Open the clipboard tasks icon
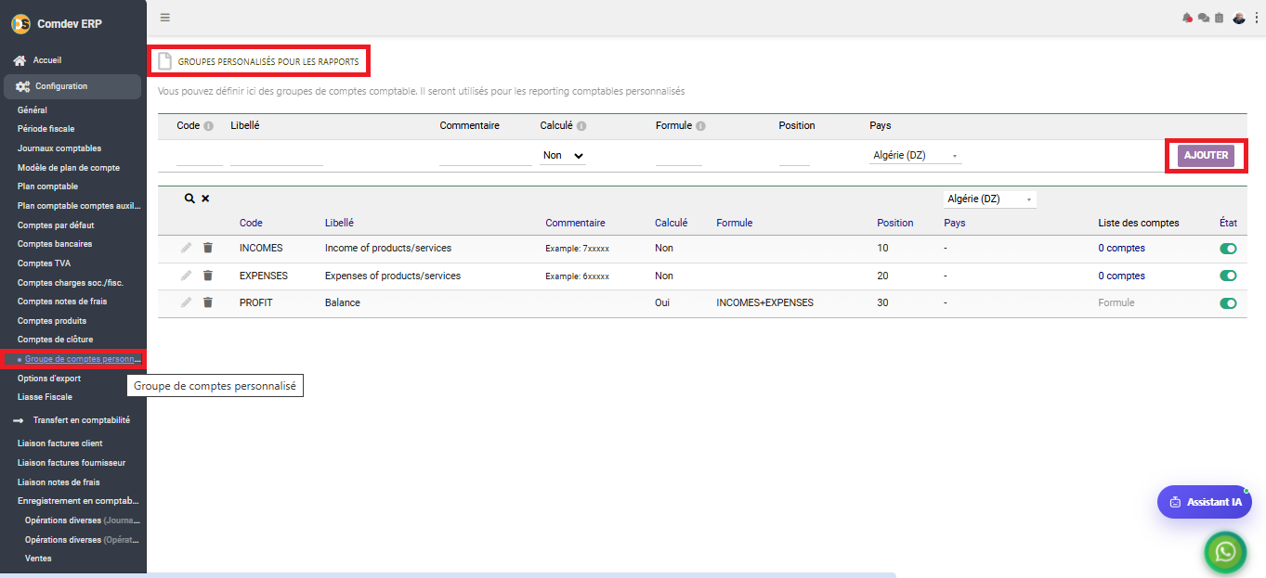1266x578 pixels. pos(1220,18)
